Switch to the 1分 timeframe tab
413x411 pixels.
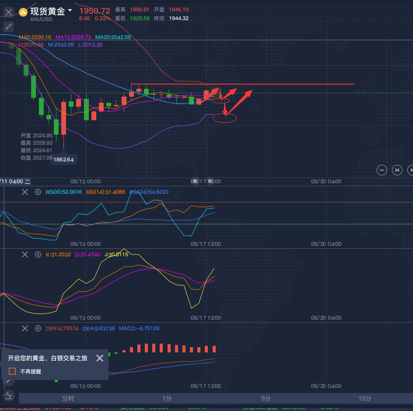(167, 398)
